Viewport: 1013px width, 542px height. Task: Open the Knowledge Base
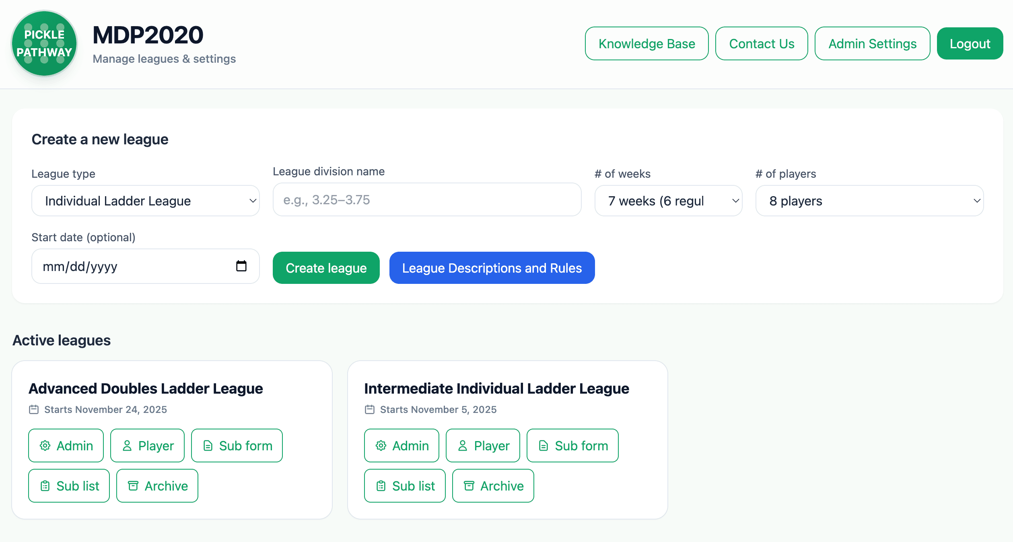coord(646,43)
